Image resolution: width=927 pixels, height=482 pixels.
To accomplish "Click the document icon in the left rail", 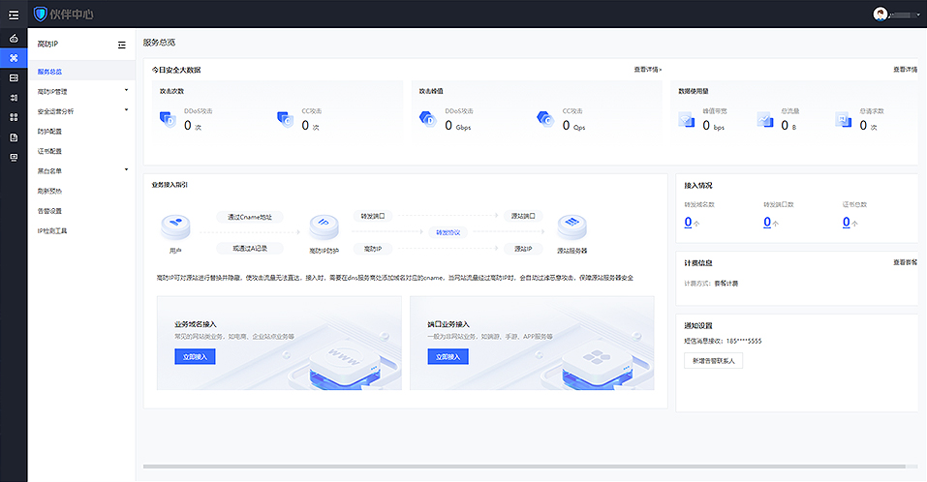I will [x=14, y=137].
